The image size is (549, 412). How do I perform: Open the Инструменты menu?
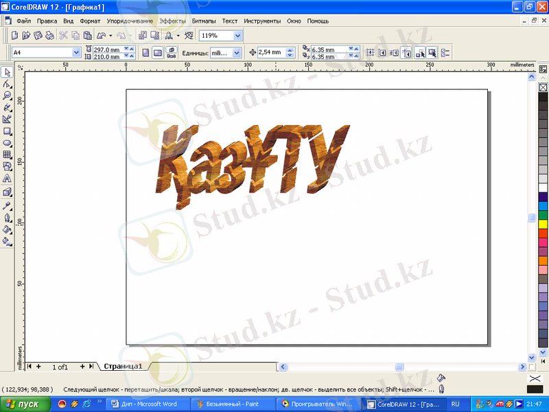coord(262,21)
